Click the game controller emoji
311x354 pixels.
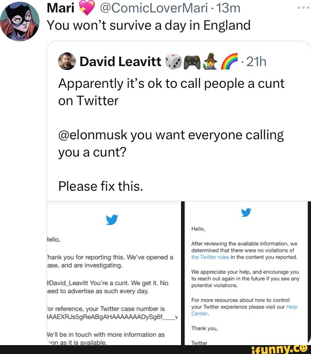click(192, 62)
